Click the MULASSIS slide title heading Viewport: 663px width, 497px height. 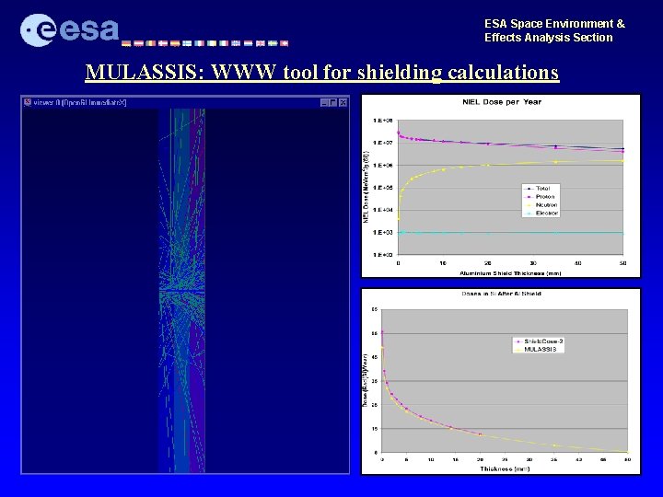point(322,72)
